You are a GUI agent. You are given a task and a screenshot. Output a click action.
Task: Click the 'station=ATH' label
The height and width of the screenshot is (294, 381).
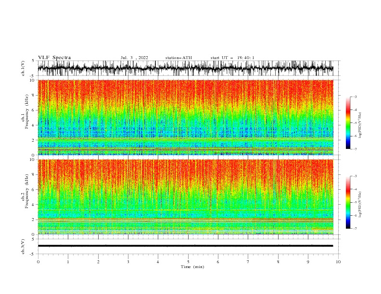tap(178, 58)
